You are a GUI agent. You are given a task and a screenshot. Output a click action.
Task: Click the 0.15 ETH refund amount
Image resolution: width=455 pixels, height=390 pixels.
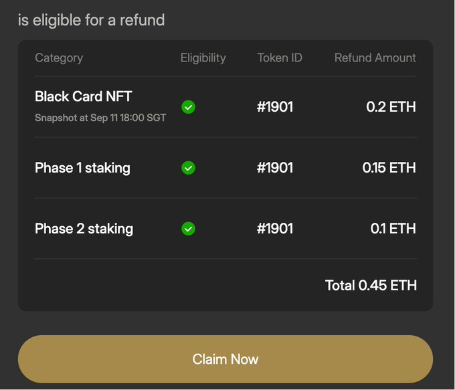coord(389,168)
